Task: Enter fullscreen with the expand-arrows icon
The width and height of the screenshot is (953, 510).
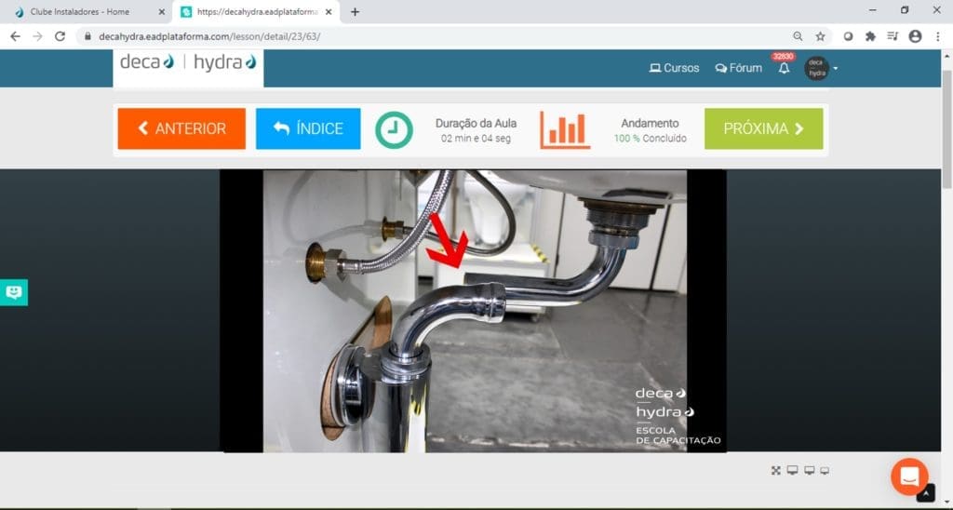Action: [x=775, y=471]
